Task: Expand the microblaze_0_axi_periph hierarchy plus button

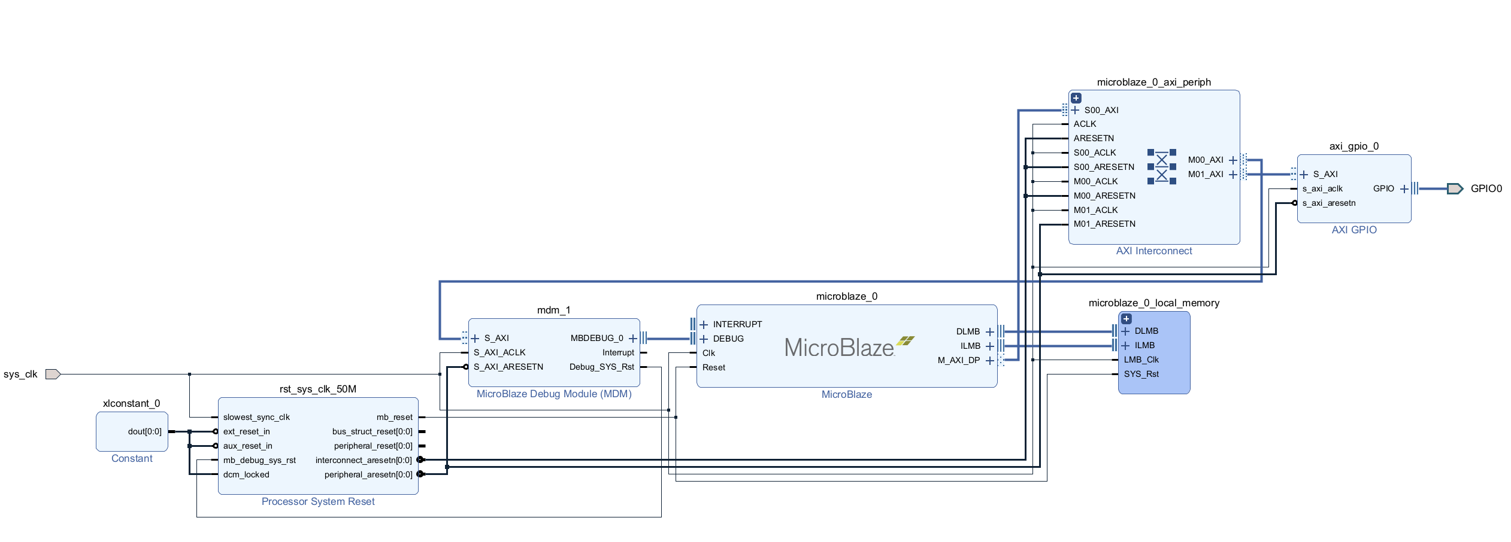Action: click(1076, 98)
